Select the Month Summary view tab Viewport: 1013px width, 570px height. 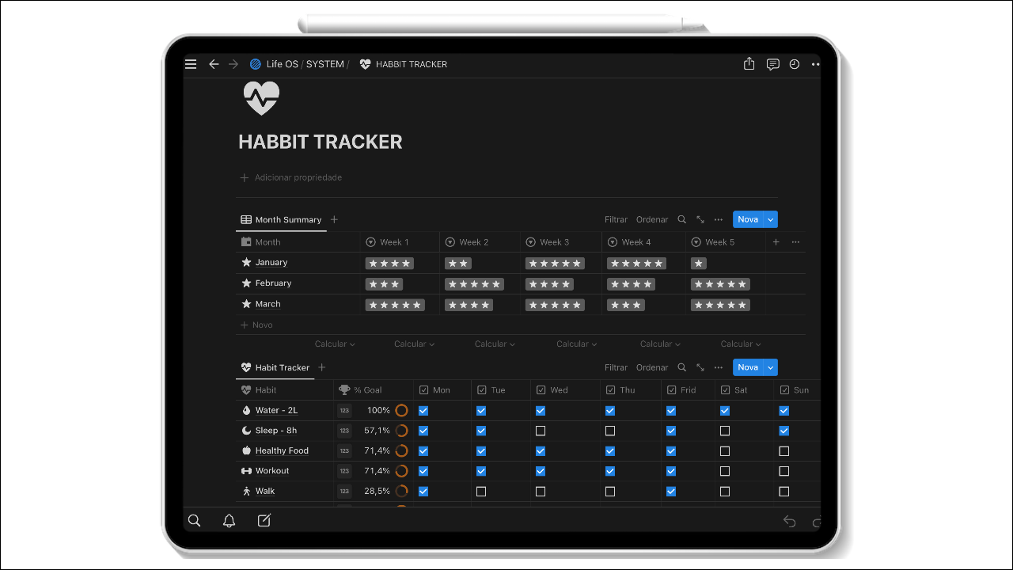[x=282, y=219]
